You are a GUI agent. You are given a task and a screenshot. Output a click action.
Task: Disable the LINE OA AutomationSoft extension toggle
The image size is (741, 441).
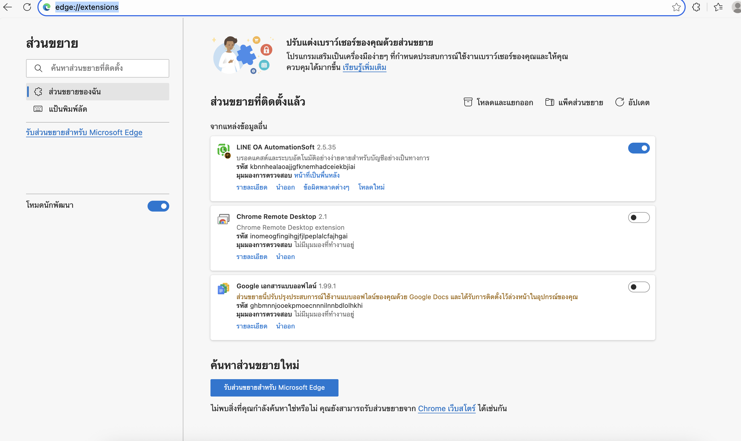[x=638, y=148]
